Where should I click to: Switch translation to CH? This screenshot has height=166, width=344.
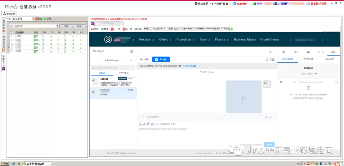coord(266,117)
